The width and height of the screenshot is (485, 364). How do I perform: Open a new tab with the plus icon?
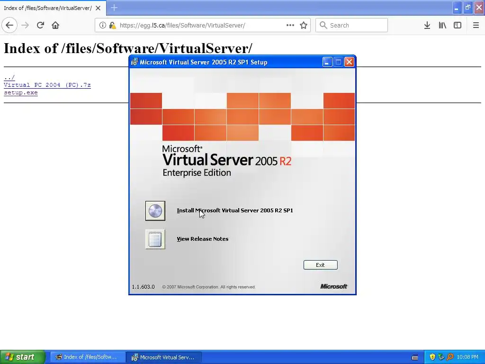point(114,8)
